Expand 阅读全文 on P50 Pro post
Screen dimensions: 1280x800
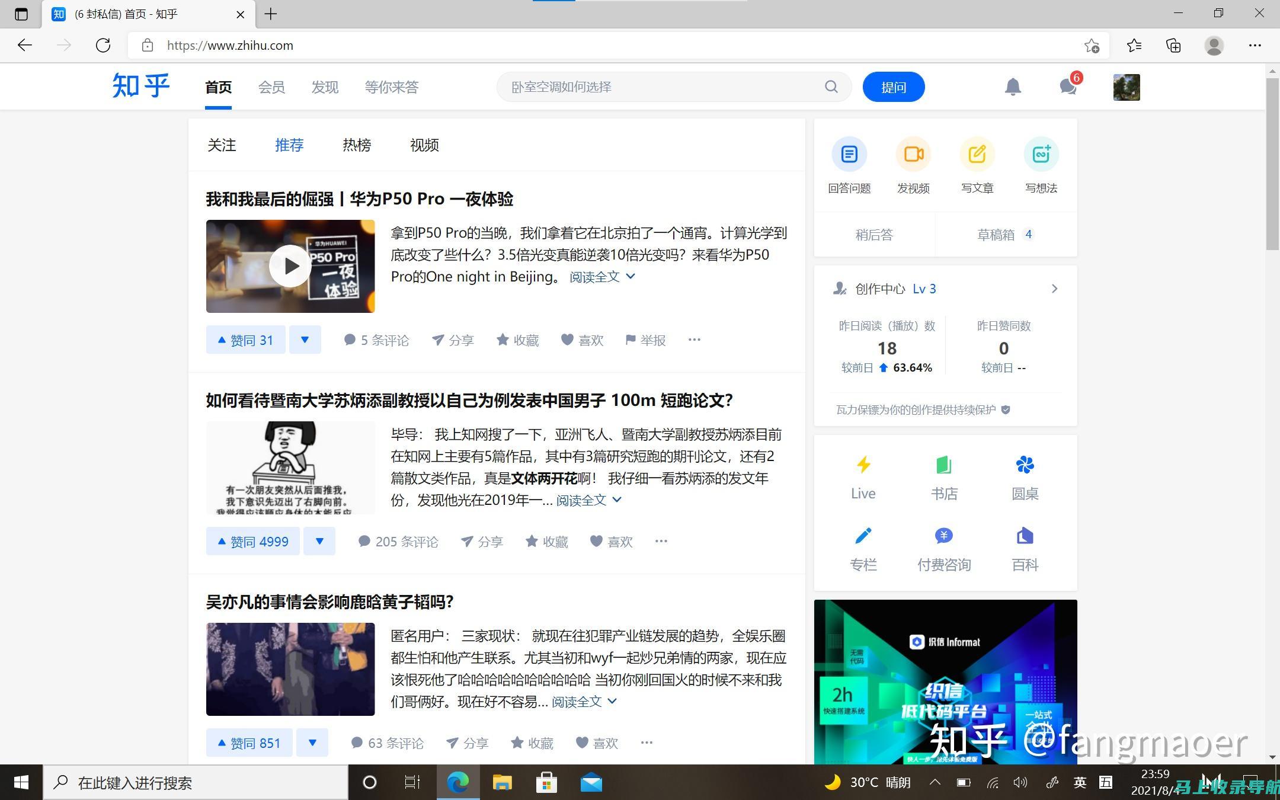click(x=602, y=277)
